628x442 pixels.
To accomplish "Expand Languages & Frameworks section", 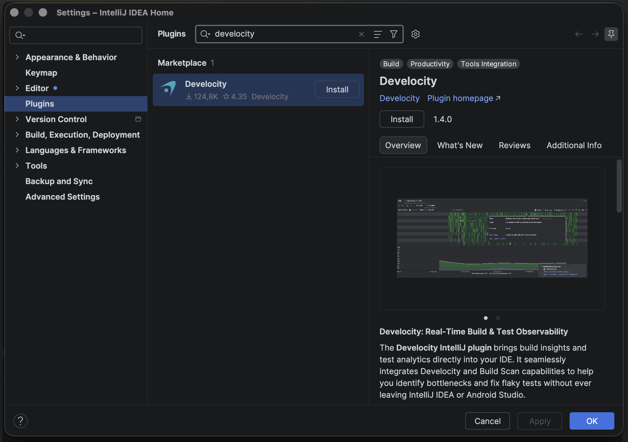I will coord(17,150).
